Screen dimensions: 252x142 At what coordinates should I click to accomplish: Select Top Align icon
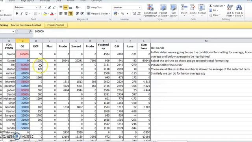tap(61, 7)
